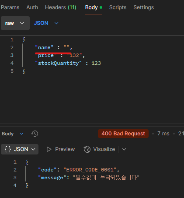Open the Headers (11) tab

[61, 7]
